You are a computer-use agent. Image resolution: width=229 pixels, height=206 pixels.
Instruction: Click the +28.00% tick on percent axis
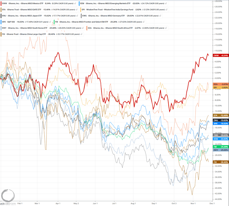pyautogui.click(x=218, y=1)
